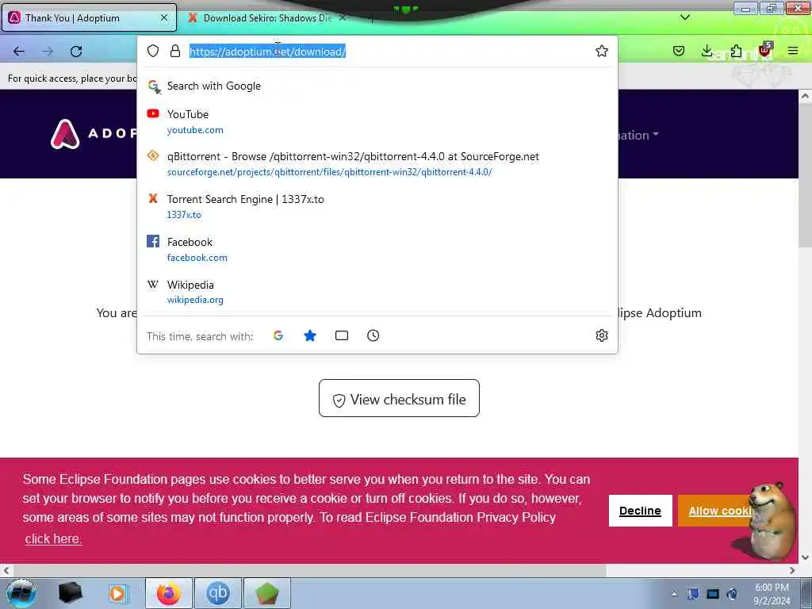The image size is (812, 609).
Task: Open Windows Start orb
Action: click(x=21, y=593)
